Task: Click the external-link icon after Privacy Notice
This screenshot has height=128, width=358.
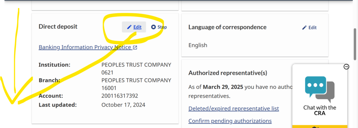Action: pos(135,47)
